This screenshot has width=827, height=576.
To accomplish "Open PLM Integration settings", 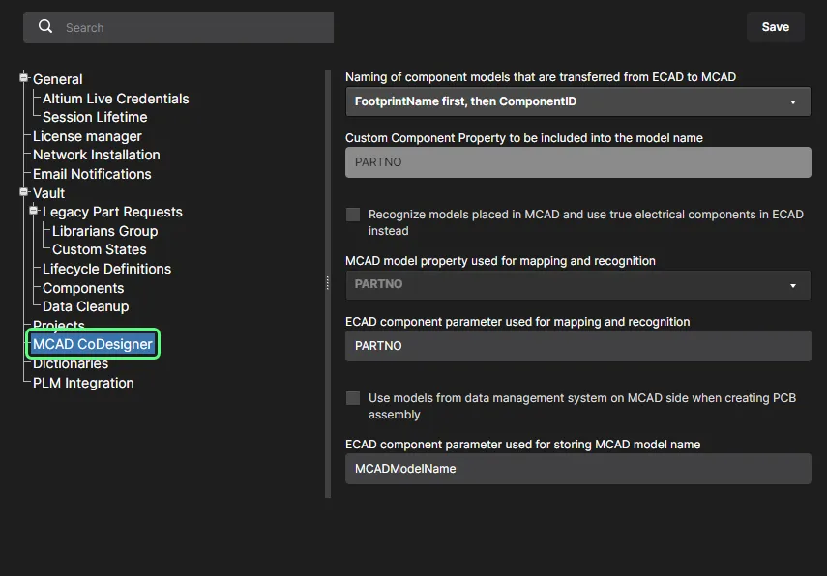I will [83, 383].
